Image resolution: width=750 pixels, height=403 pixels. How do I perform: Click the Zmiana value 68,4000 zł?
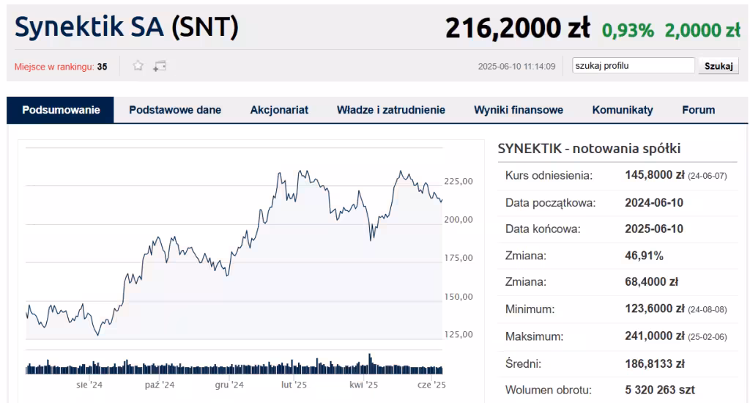tap(651, 282)
